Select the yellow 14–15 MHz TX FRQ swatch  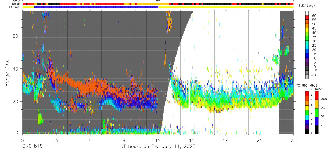click(307, 108)
